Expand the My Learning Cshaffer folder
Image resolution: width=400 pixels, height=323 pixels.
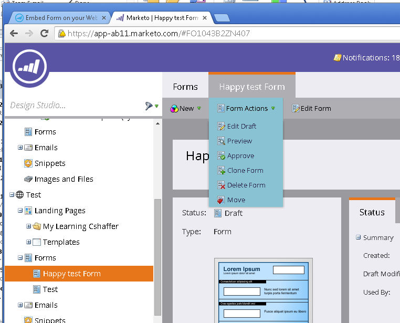[28, 226]
